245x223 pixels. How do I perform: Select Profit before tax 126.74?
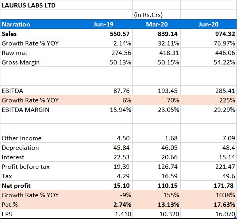157,167
